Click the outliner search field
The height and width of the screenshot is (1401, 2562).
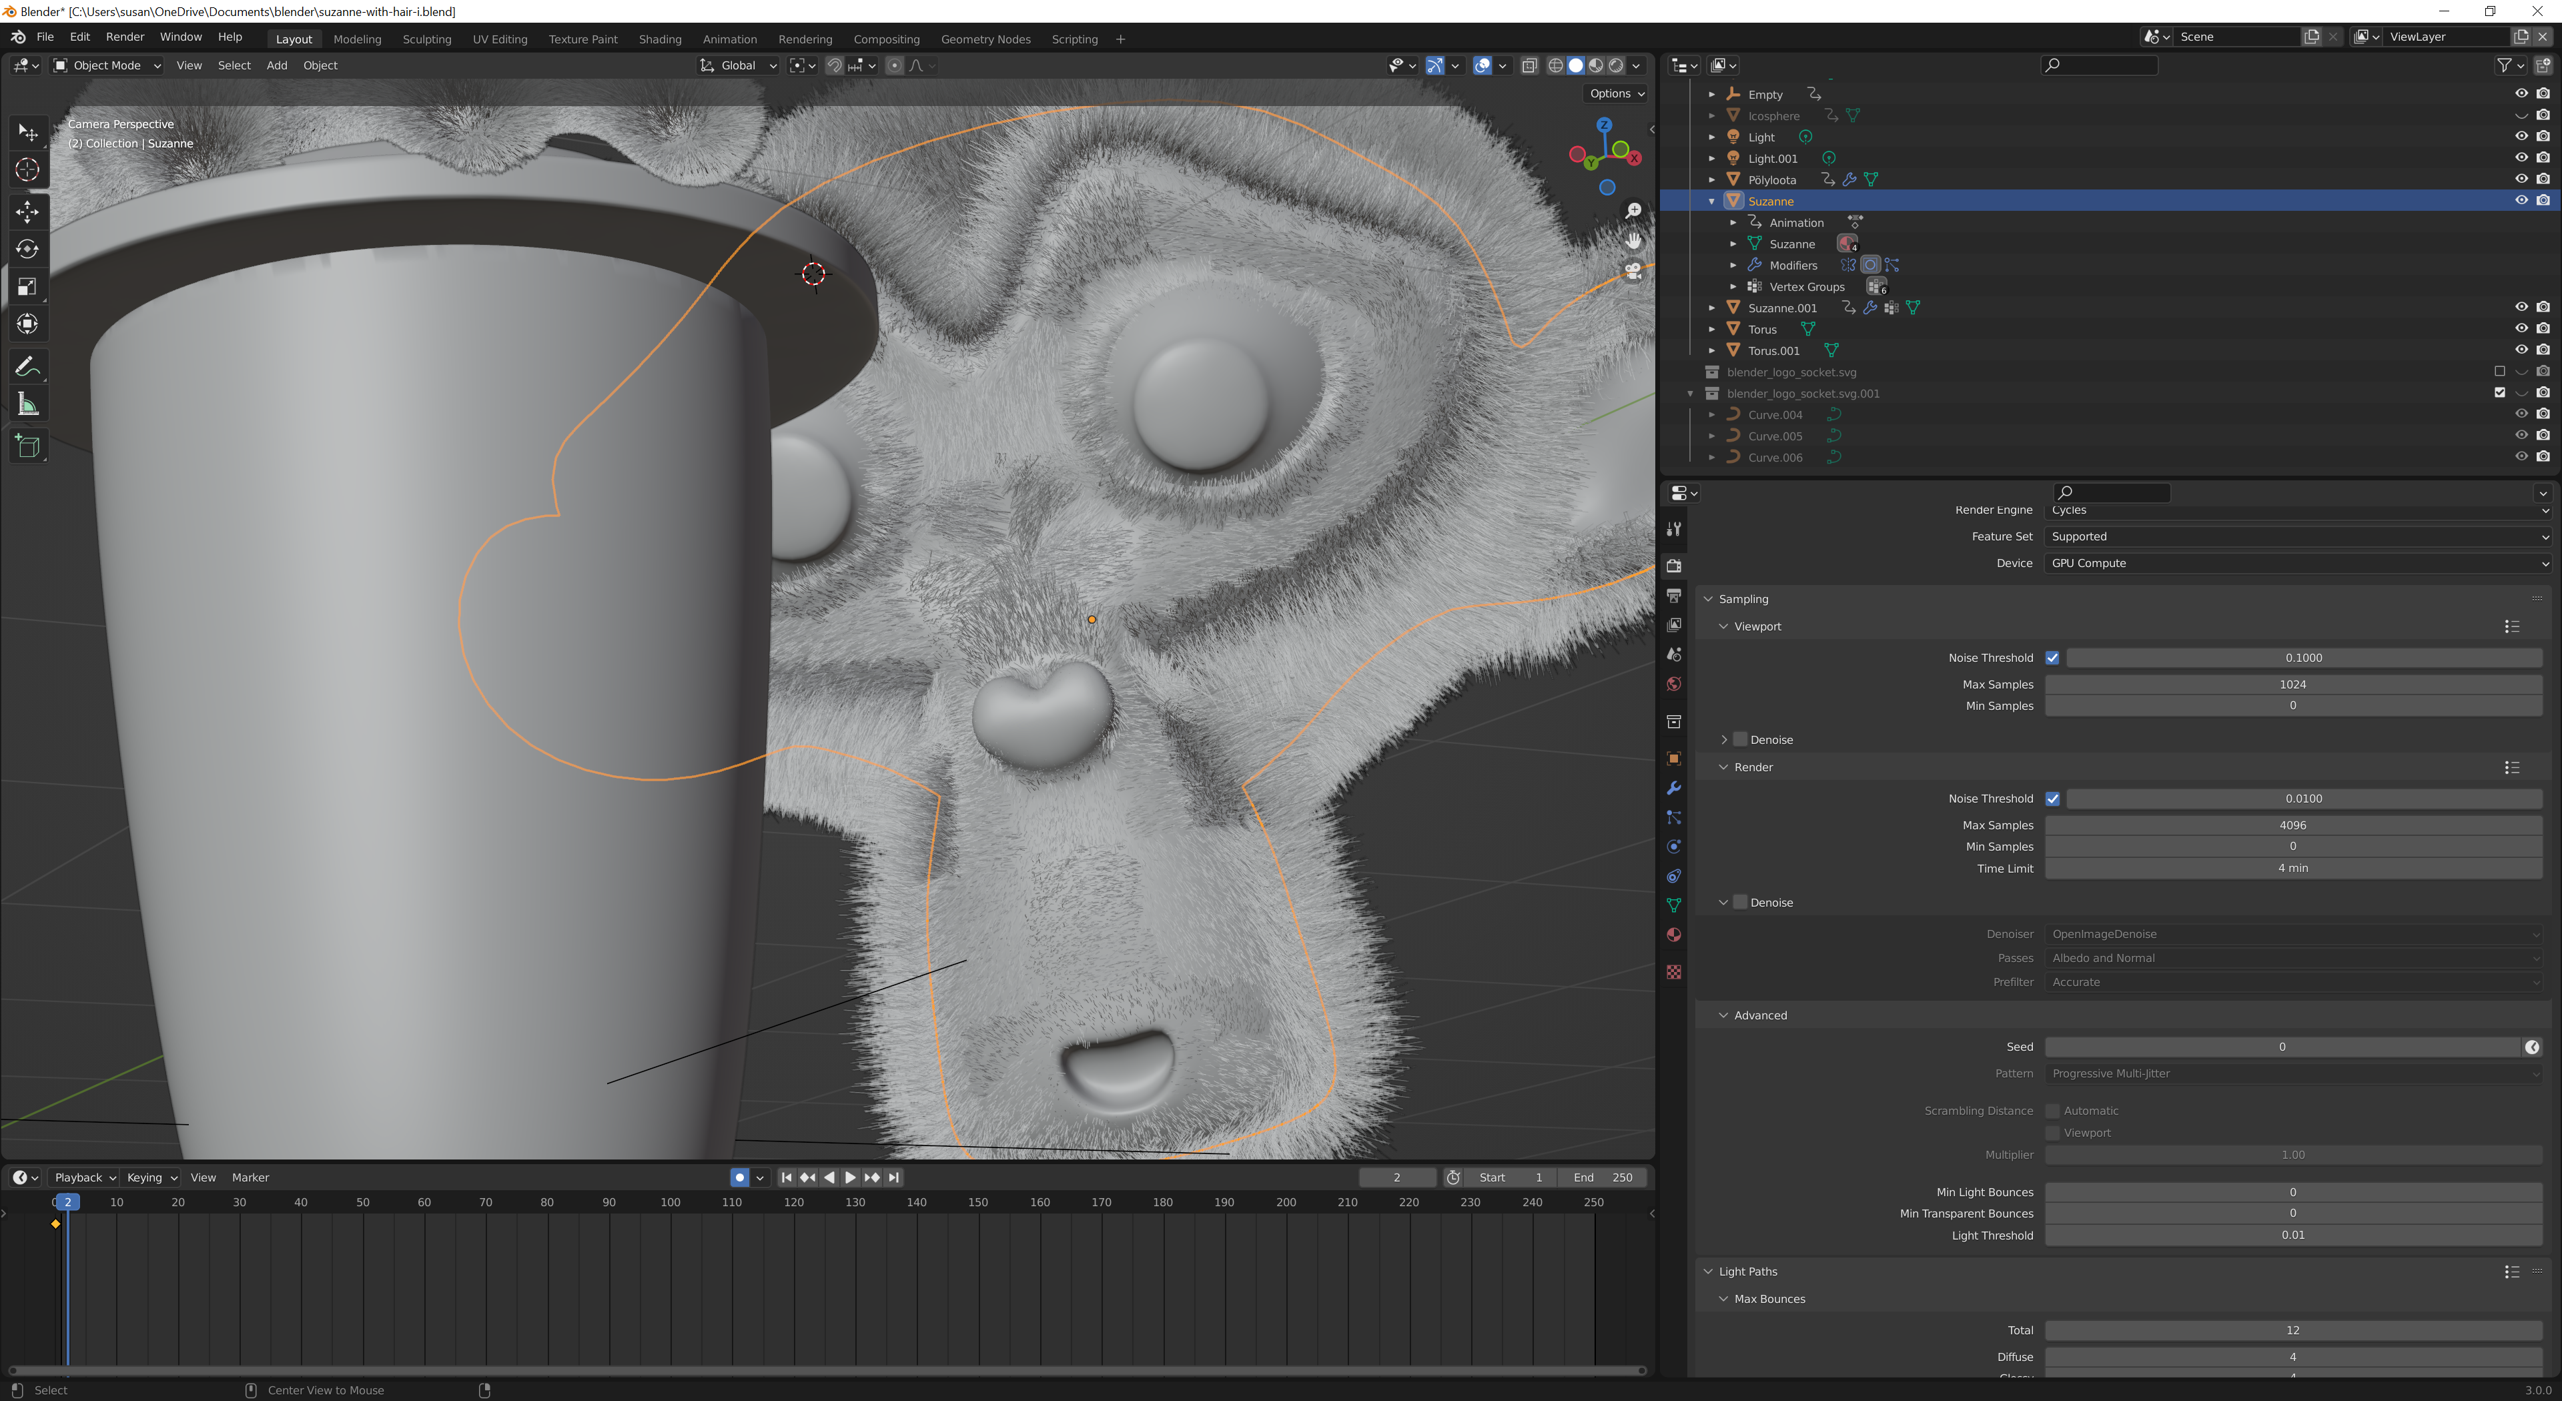(2098, 65)
